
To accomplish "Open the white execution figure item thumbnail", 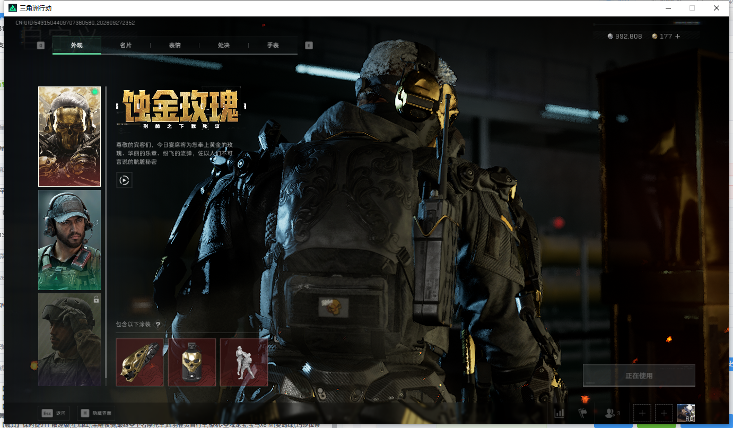I will (244, 362).
